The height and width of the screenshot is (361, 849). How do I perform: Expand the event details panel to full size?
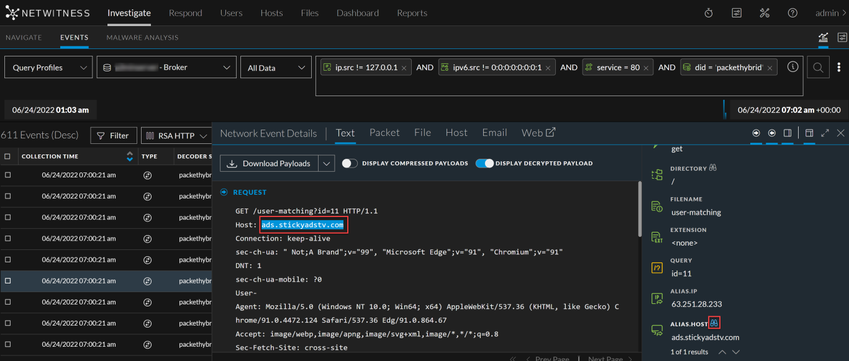click(825, 133)
